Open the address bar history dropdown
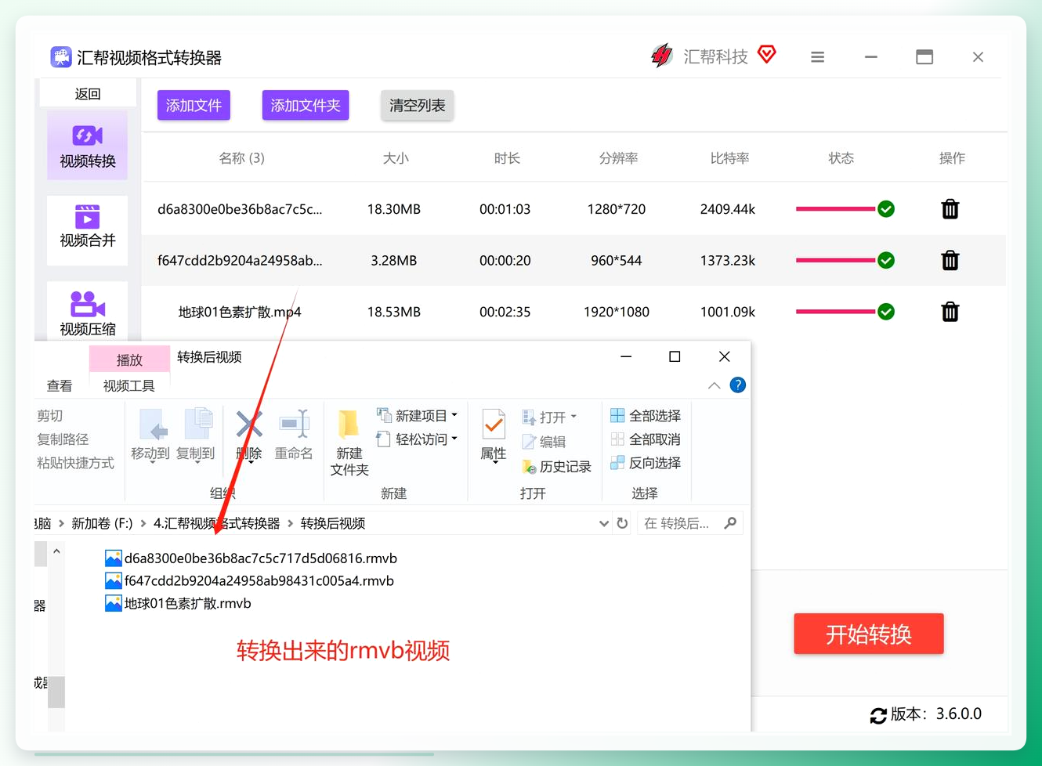 pos(604,523)
